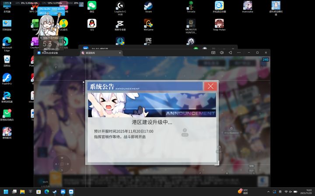Open Edge from the taskbar
Viewport: 315px width, 196px height.
click(x=47, y=192)
